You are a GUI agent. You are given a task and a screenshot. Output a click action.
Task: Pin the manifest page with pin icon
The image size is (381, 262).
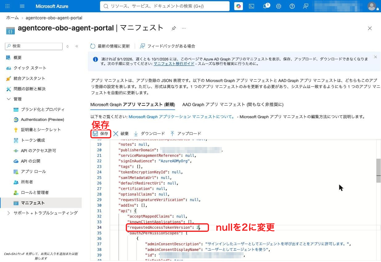click(174, 28)
